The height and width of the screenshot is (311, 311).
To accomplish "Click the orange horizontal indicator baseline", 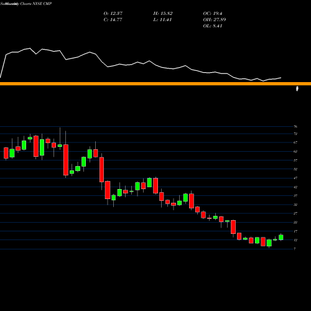I will pyautogui.click(x=155, y=84).
